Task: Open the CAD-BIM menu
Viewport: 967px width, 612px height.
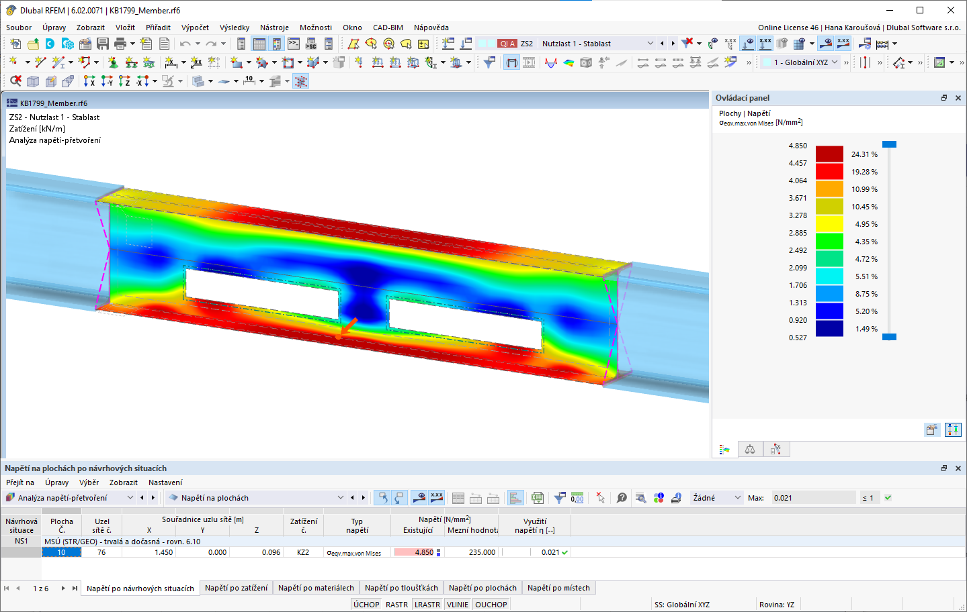Action: tap(388, 28)
